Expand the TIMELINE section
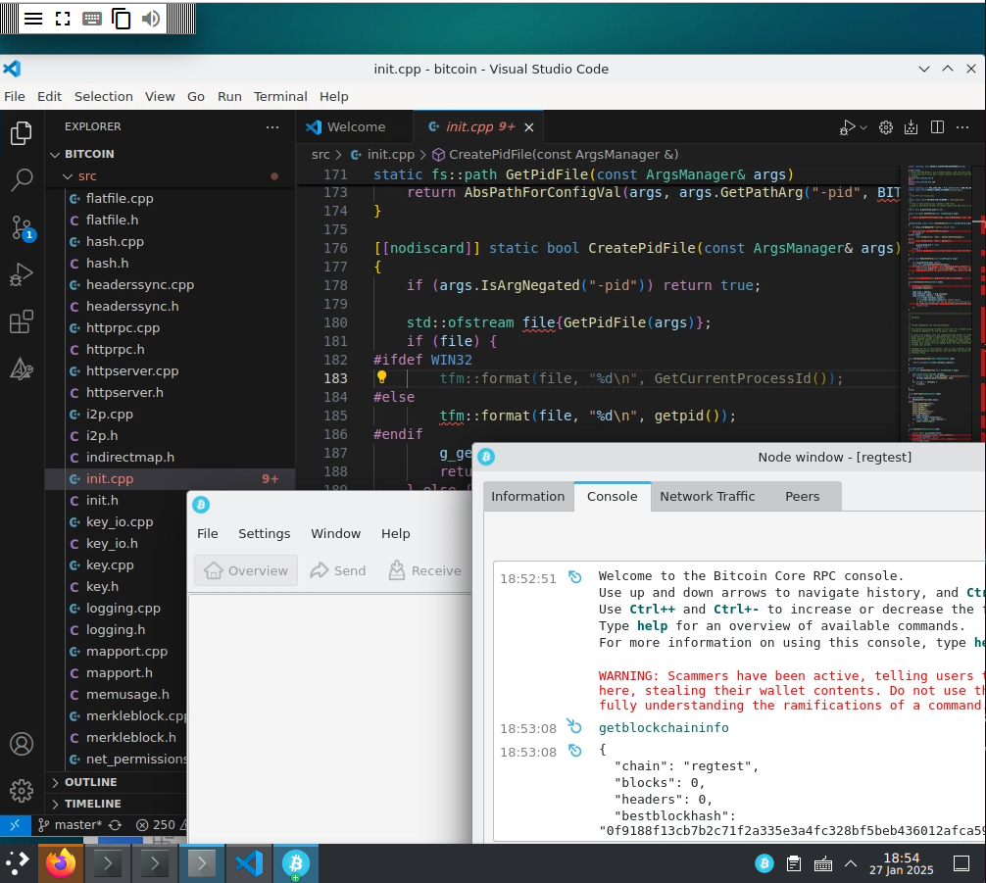The width and height of the screenshot is (986, 883). 92,804
